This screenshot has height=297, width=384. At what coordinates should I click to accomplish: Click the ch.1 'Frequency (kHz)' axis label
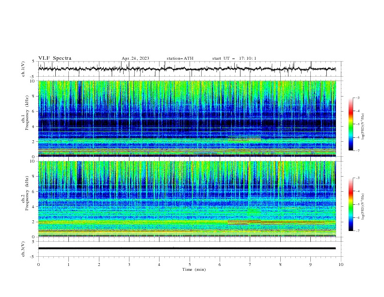(27, 113)
